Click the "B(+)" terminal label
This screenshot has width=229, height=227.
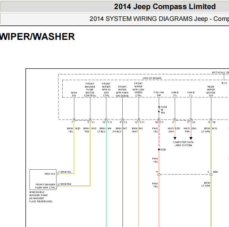pos(224,83)
